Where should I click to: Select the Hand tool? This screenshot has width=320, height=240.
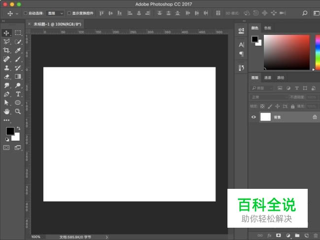point(7,112)
